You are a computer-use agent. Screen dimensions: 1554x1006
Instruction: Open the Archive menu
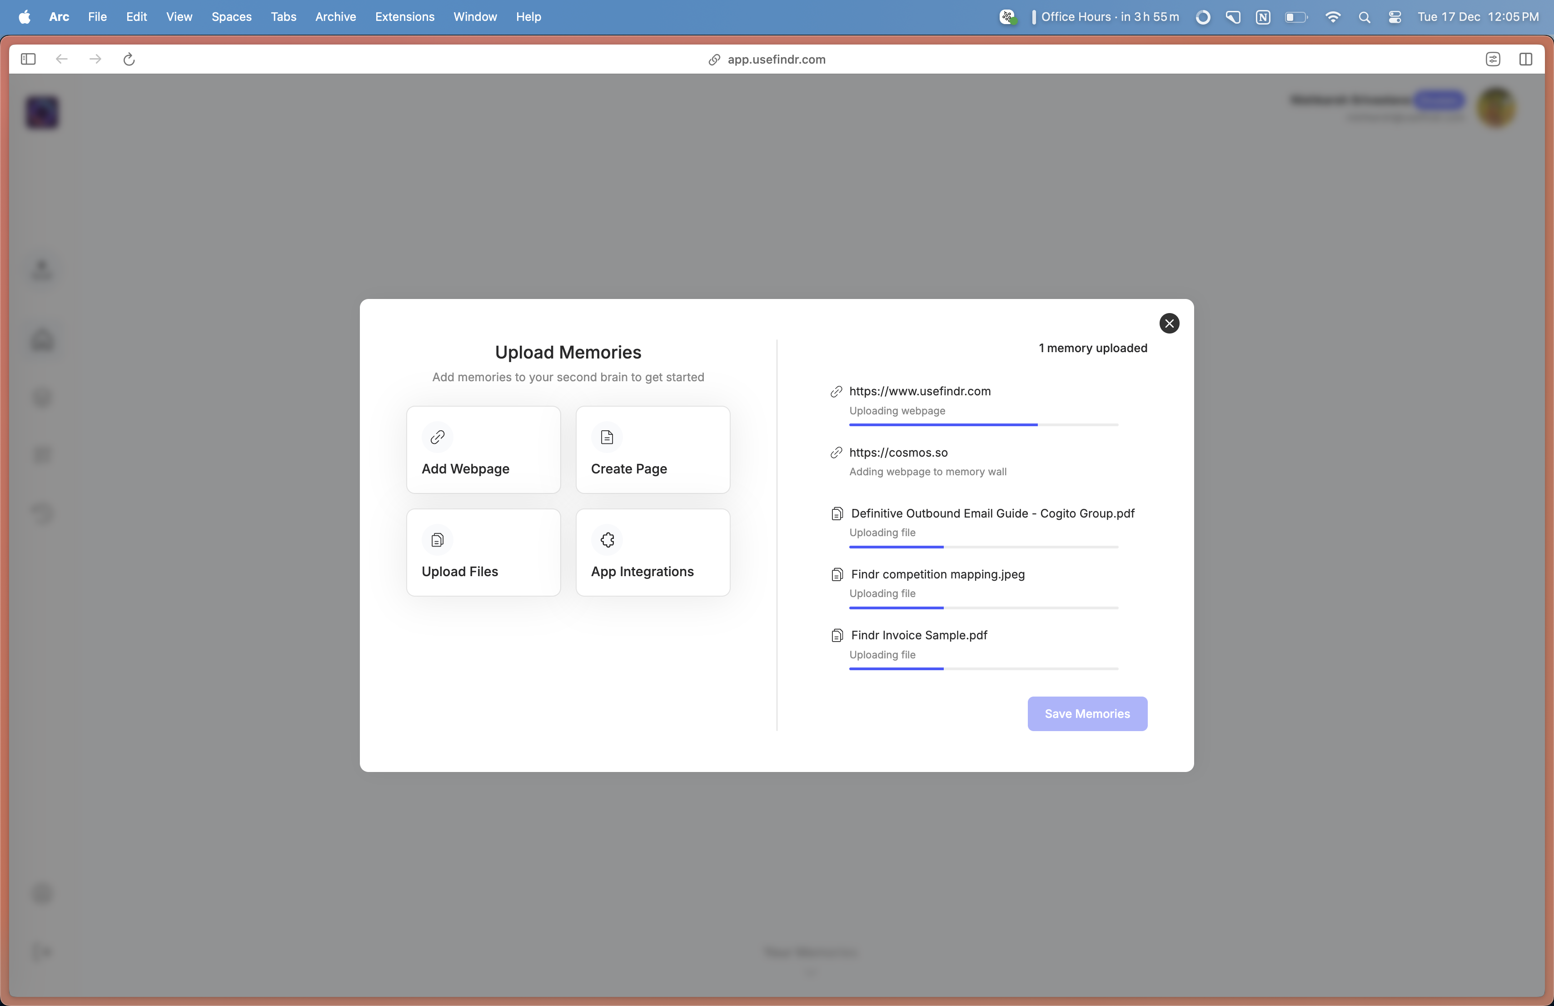(336, 17)
